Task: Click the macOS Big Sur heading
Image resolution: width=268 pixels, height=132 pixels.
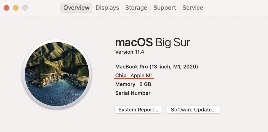Action: coord(153,42)
